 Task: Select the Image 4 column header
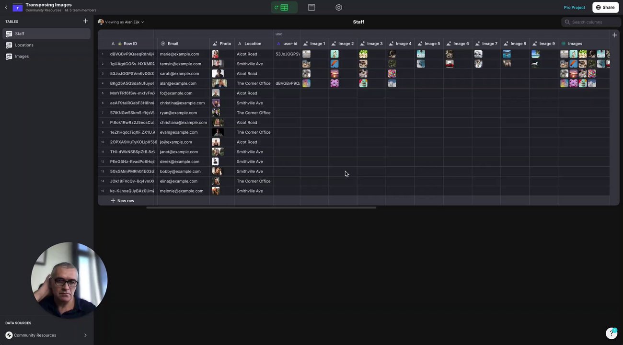pos(400,44)
